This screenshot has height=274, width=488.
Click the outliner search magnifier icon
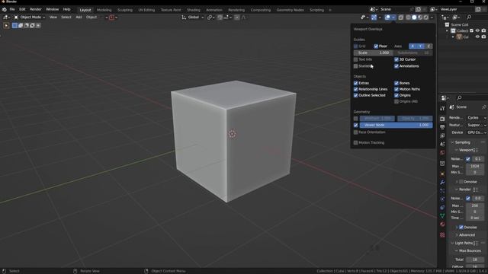click(x=469, y=18)
